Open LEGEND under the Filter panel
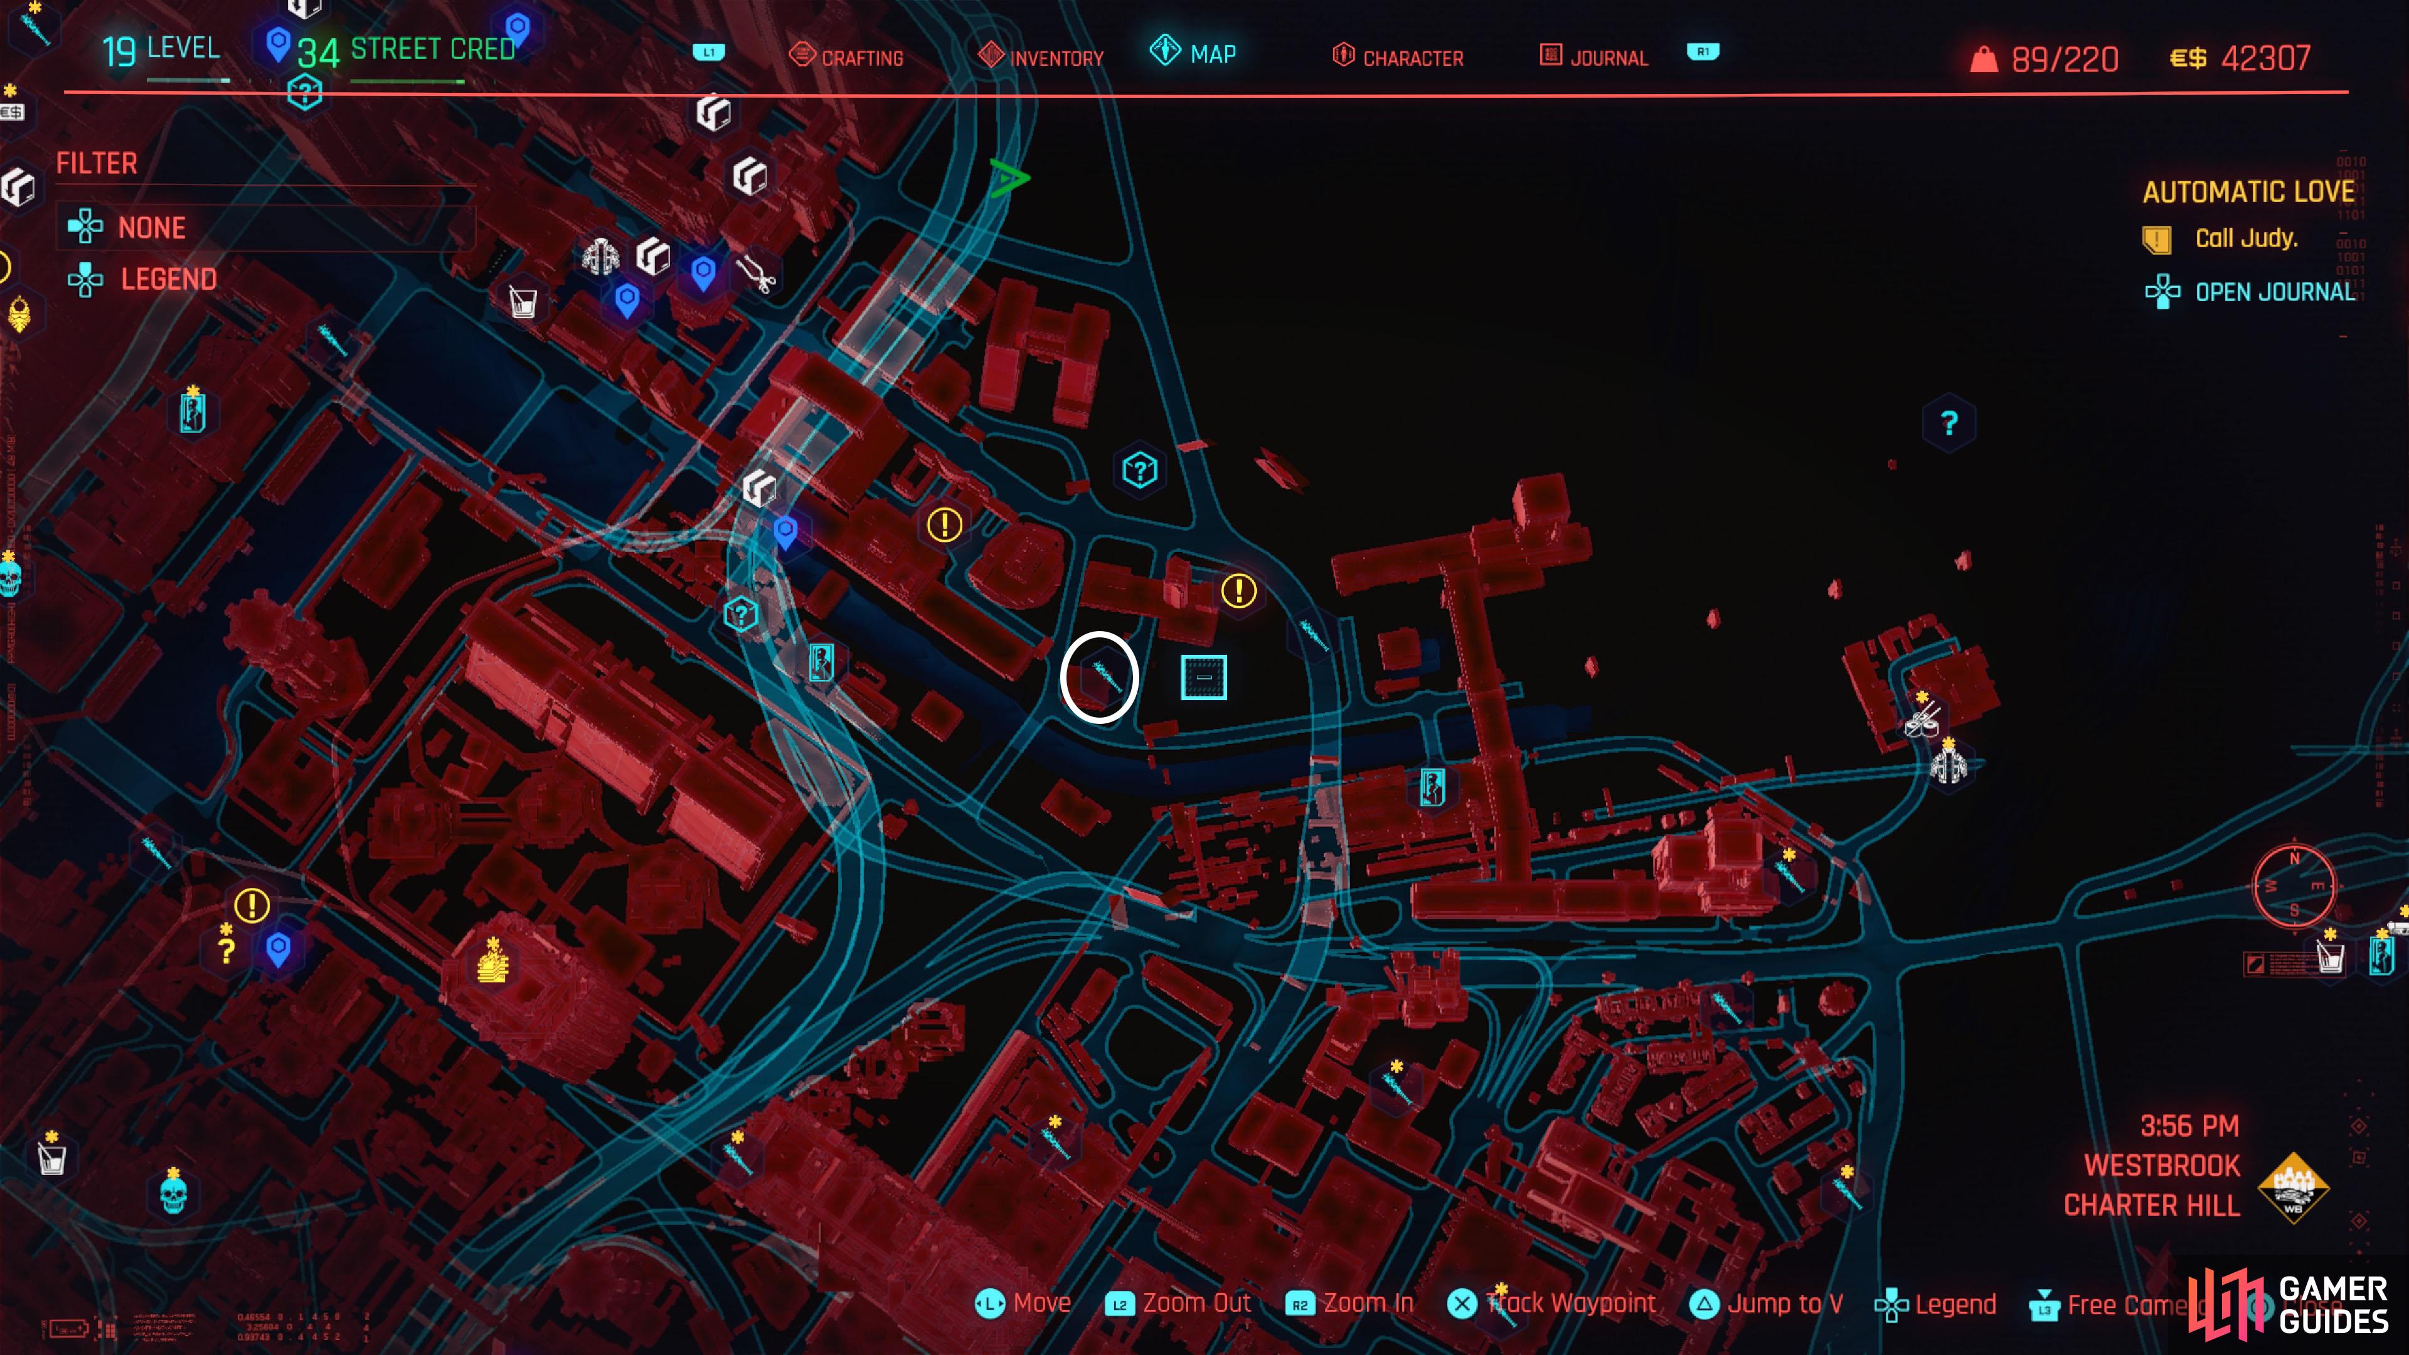Image resolution: width=2409 pixels, height=1355 pixels. [143, 279]
